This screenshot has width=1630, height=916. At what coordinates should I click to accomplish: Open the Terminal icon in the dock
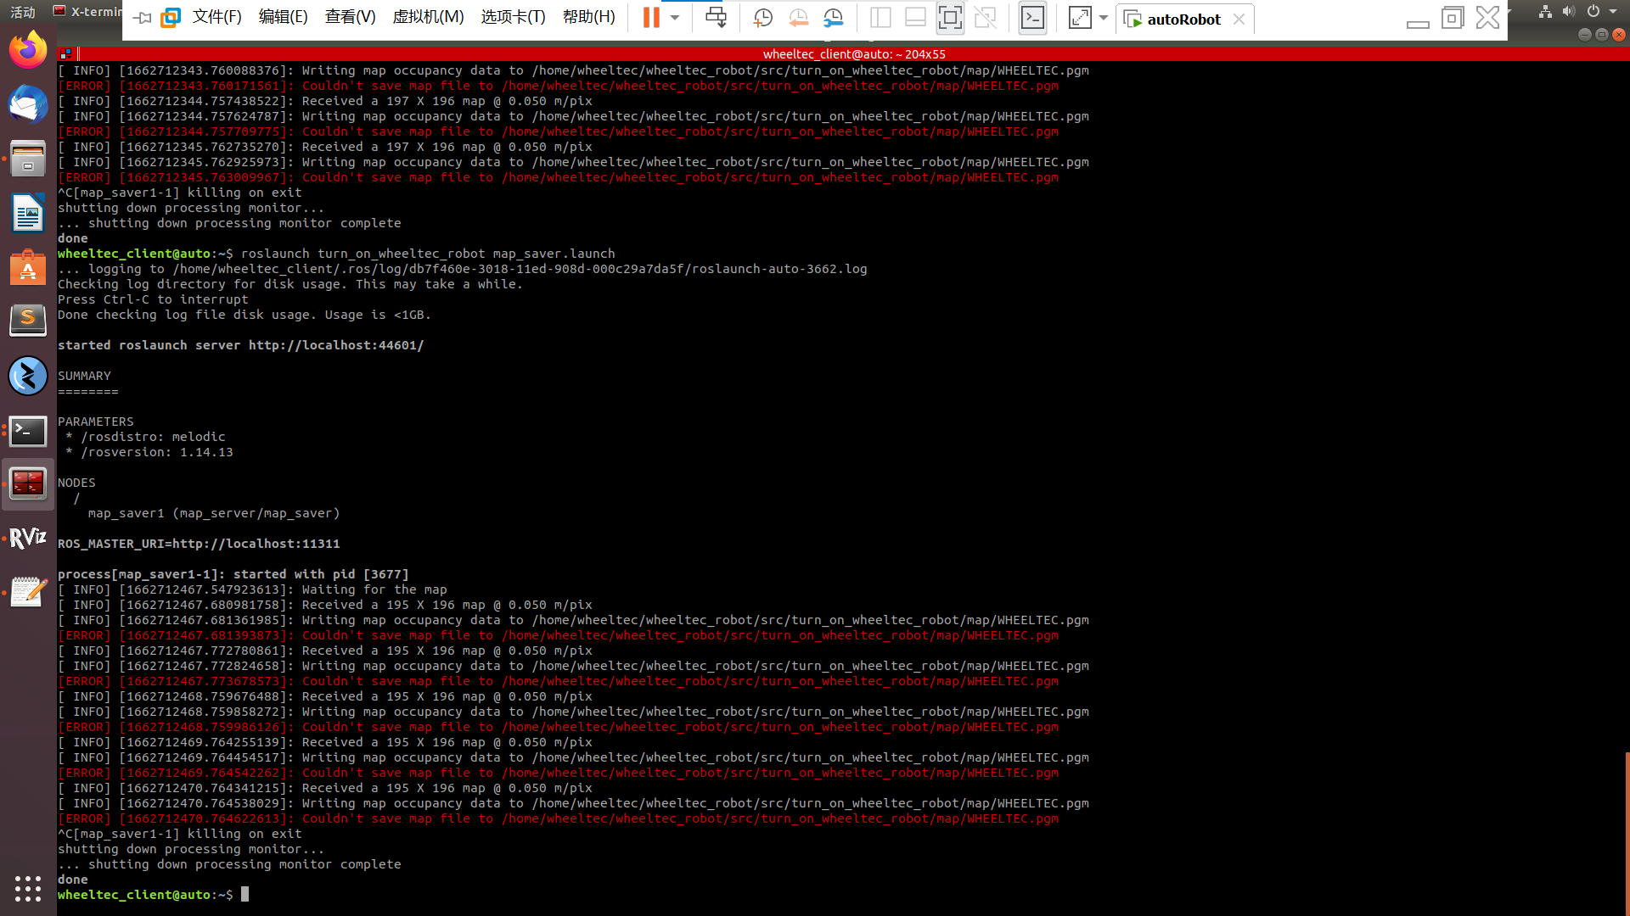28,431
